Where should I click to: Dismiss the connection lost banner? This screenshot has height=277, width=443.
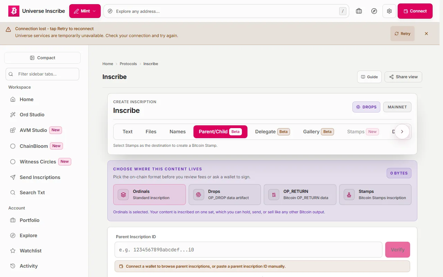coord(426,34)
